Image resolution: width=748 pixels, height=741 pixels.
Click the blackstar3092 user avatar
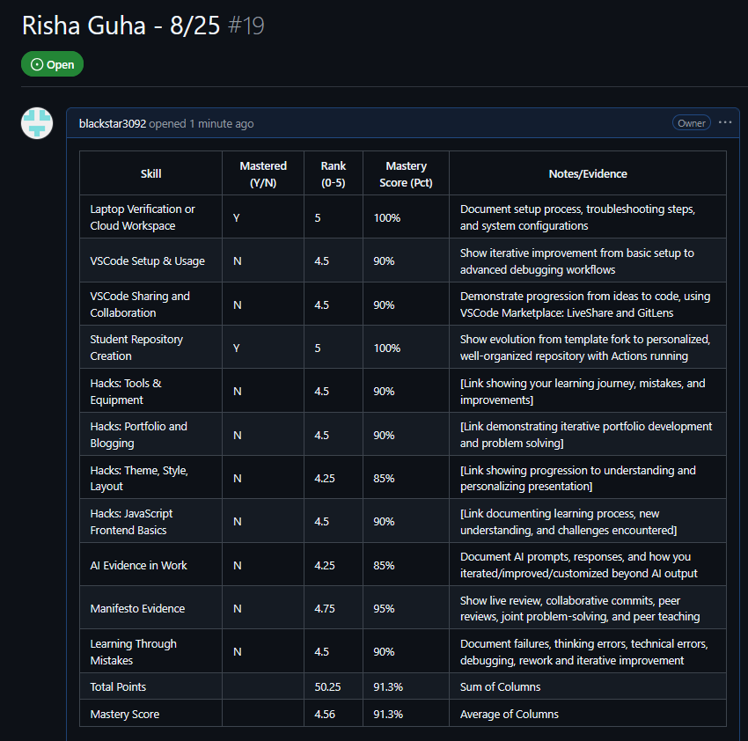[x=37, y=123]
